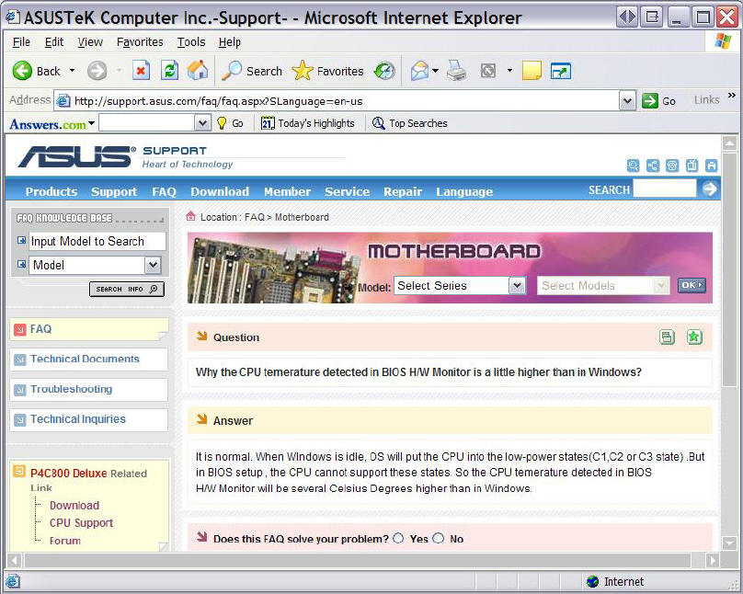The height and width of the screenshot is (594, 743).
Task: Select the Yes radio button
Action: 398,538
